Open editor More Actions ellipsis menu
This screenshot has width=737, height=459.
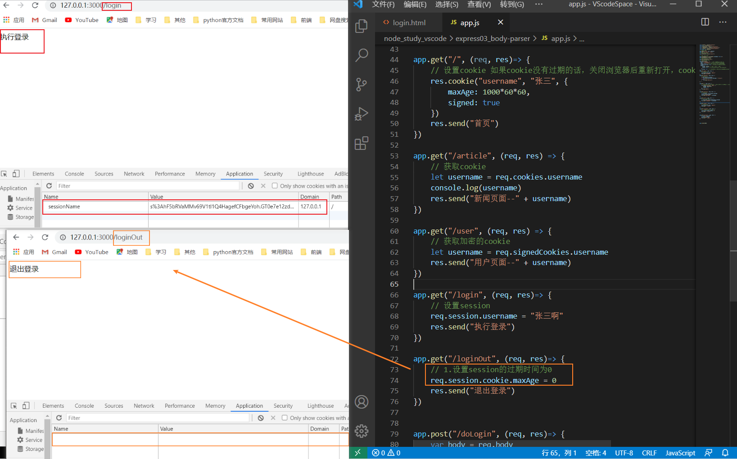pyautogui.click(x=723, y=22)
